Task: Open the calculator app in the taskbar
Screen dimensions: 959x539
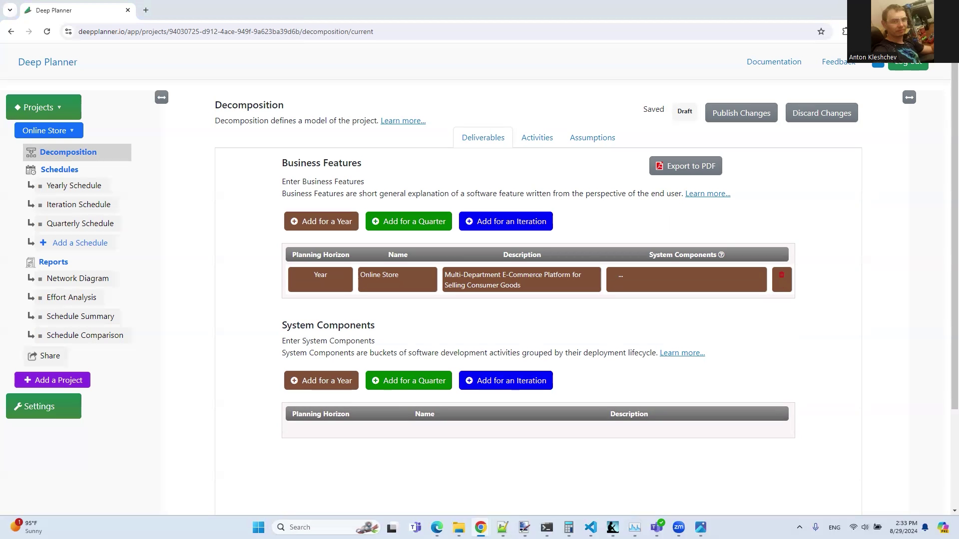Action: 568,527
